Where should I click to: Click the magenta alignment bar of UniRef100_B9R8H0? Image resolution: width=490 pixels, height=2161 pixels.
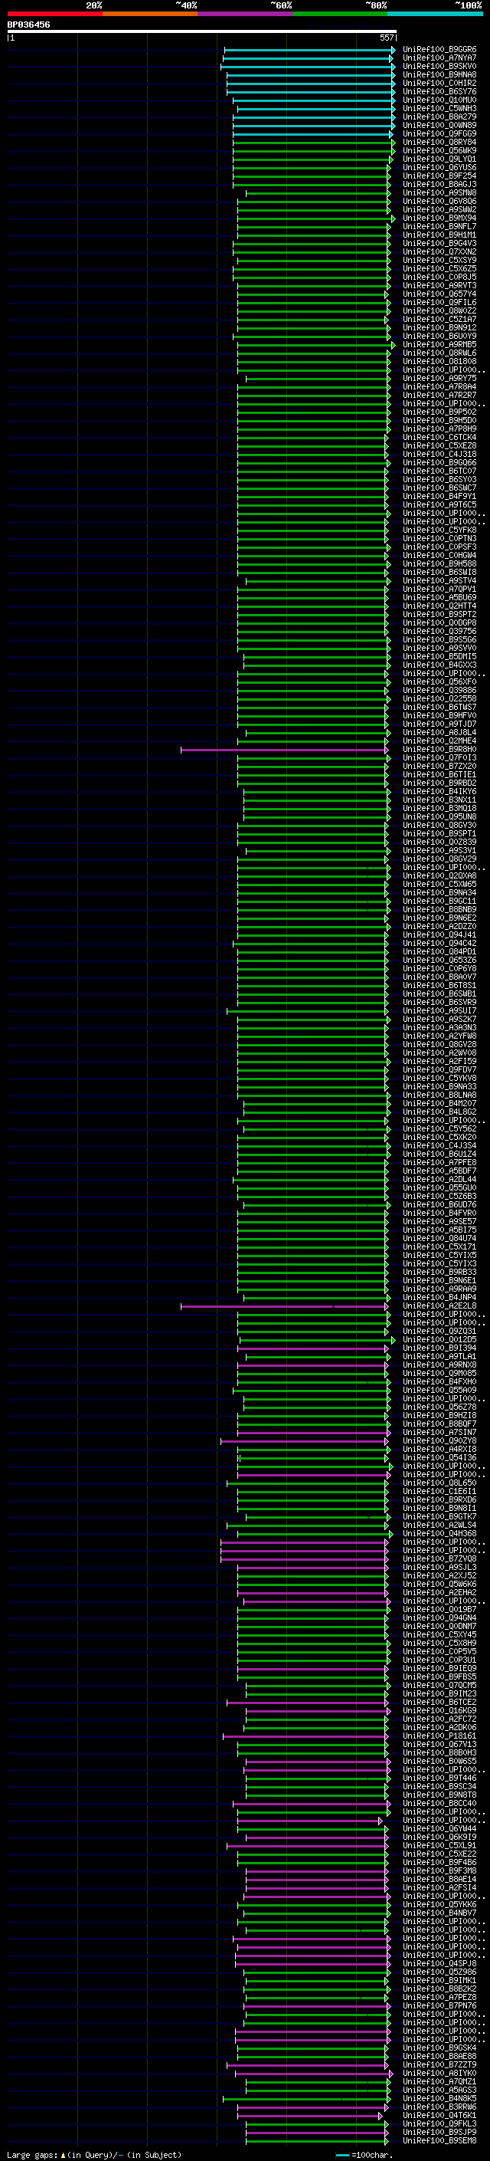point(285,750)
